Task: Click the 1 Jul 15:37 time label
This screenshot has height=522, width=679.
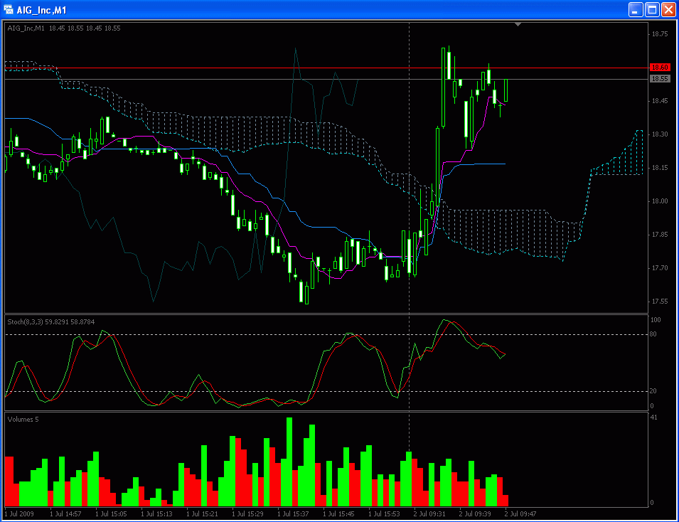Action: 293,513
